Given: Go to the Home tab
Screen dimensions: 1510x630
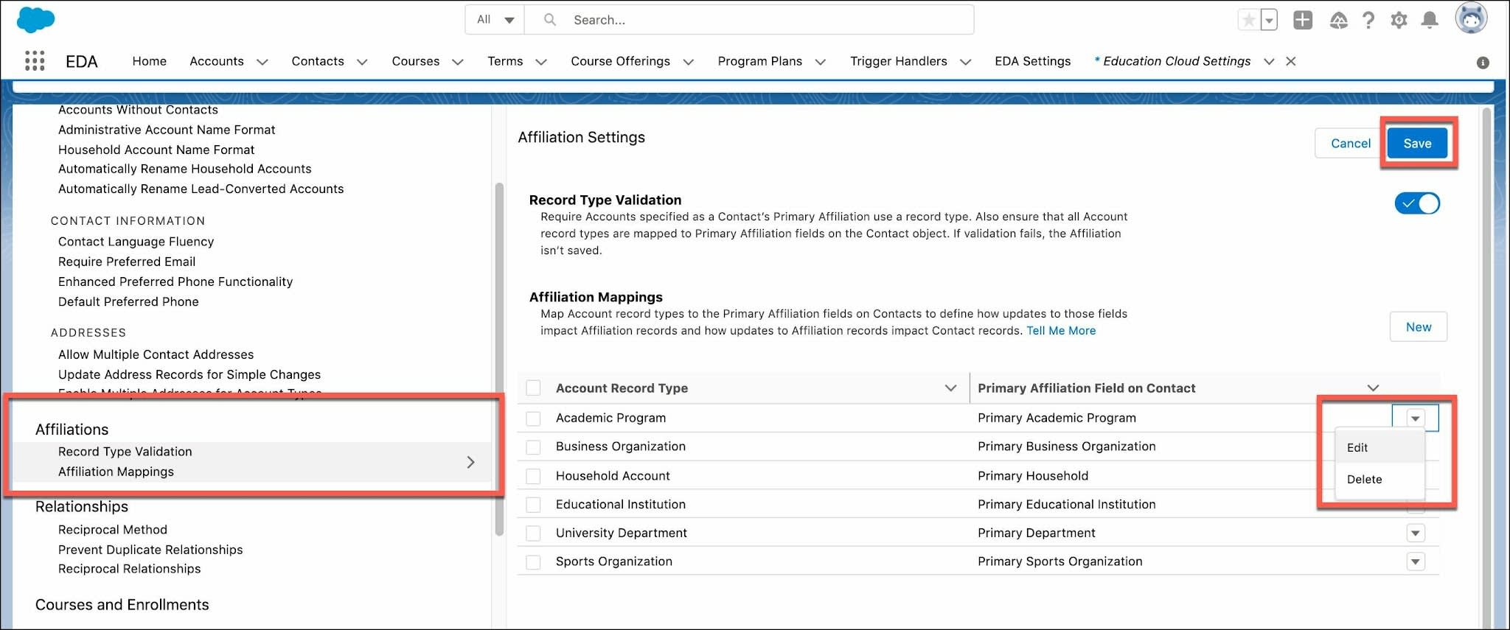Looking at the screenshot, I should (150, 61).
